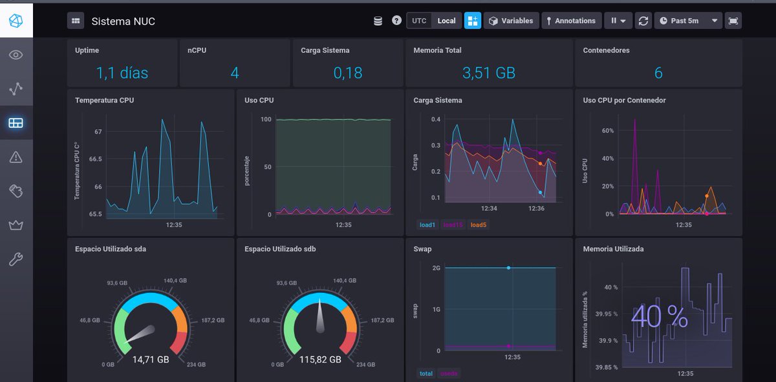Screen dimensions: 776x382
Task: Click the Chronograf logo in the sidebar
Action: pyautogui.click(x=16, y=21)
